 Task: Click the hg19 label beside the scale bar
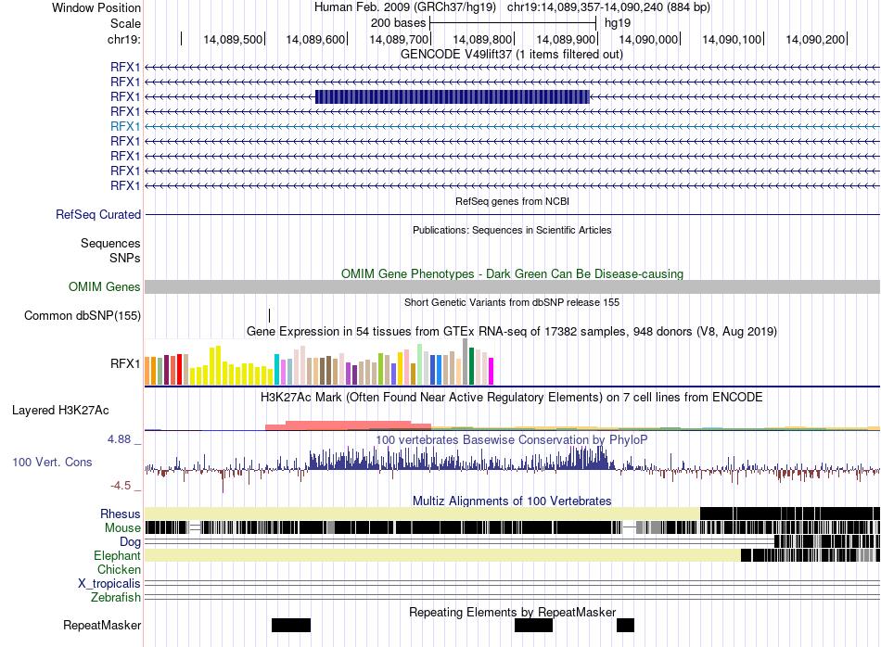(618, 23)
